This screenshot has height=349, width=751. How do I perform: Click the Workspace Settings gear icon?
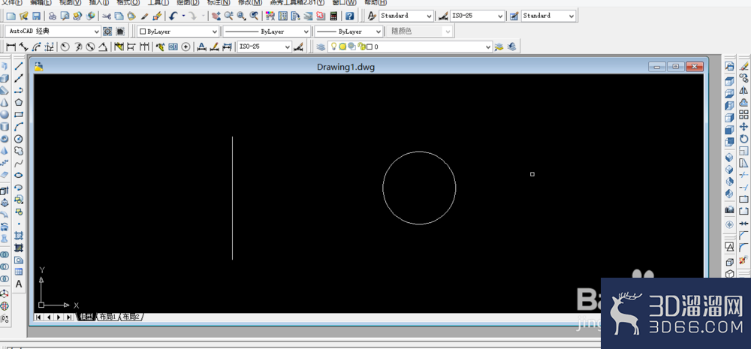pyautogui.click(x=107, y=31)
